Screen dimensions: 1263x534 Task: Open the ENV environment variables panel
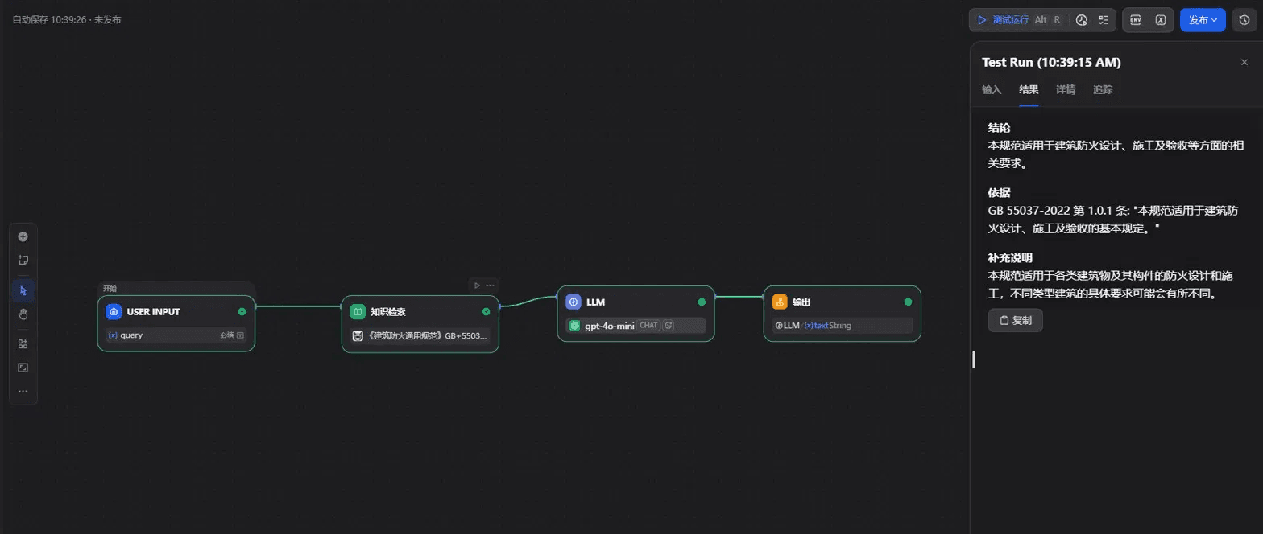[1136, 20]
